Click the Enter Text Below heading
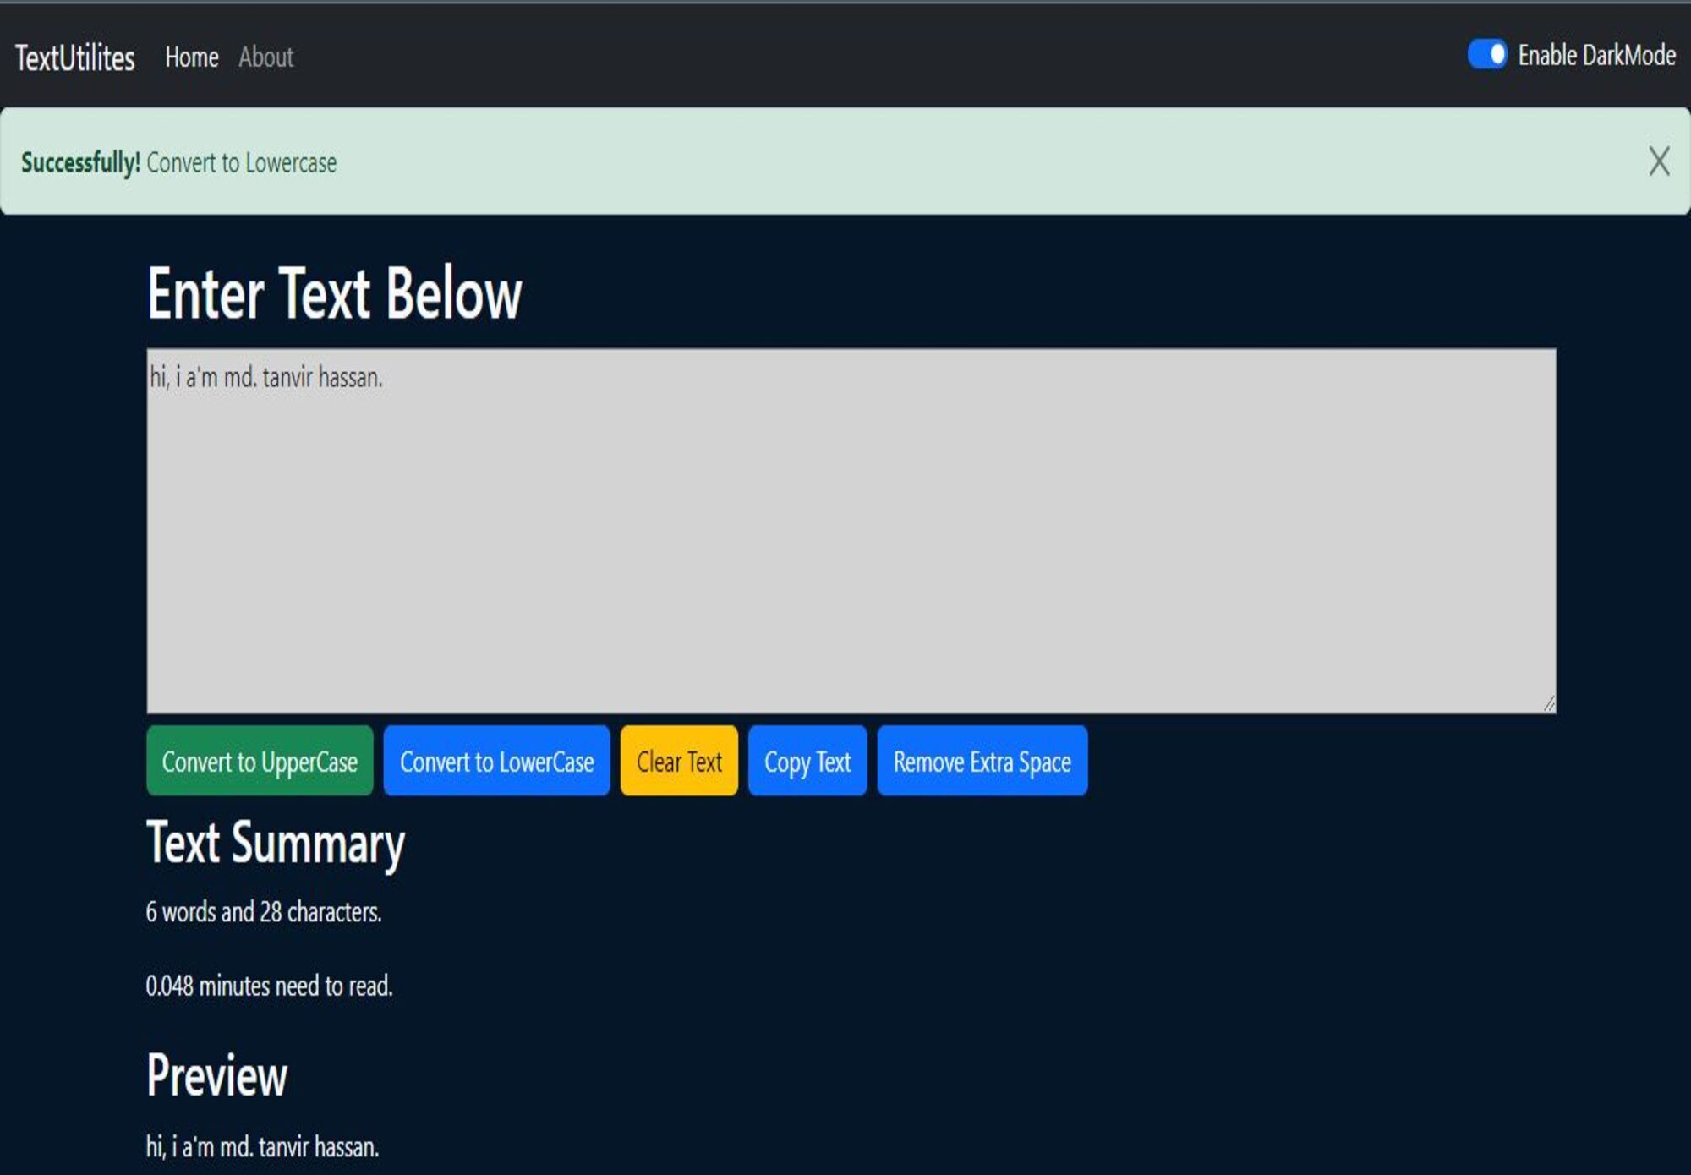This screenshot has width=1691, height=1175. 334,293
